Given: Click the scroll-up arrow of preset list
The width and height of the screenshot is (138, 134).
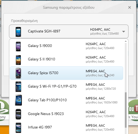Looking at the screenshot, I should 126,41.
